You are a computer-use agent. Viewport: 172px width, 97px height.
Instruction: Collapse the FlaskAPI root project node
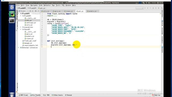[19, 13]
